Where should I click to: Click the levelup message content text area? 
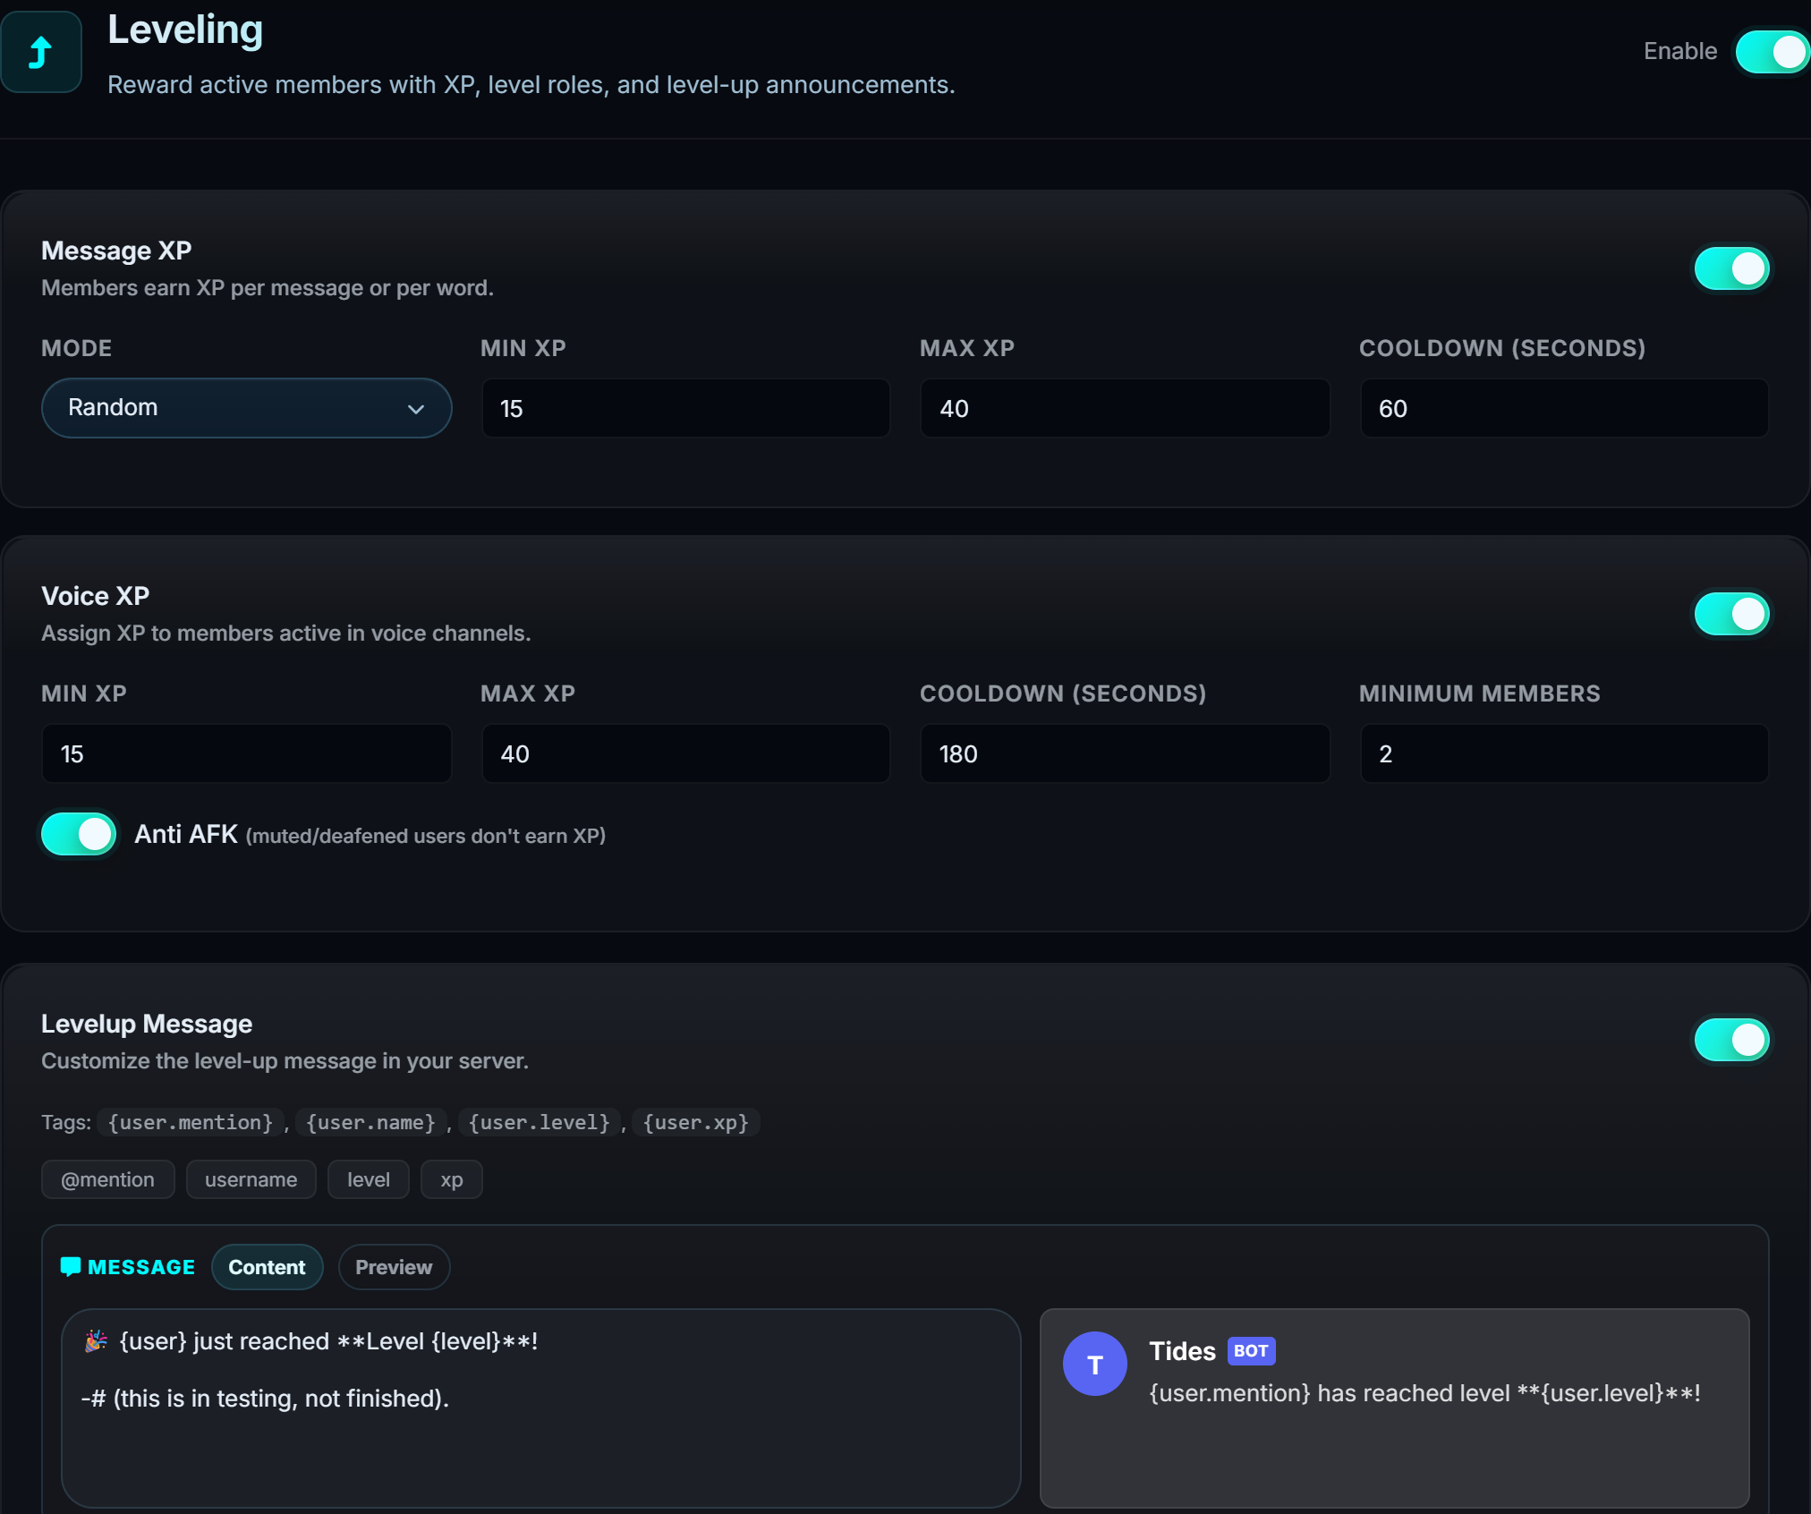[x=540, y=1408]
